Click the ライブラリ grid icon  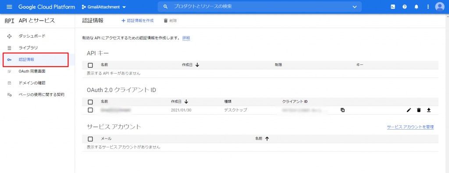9,48
